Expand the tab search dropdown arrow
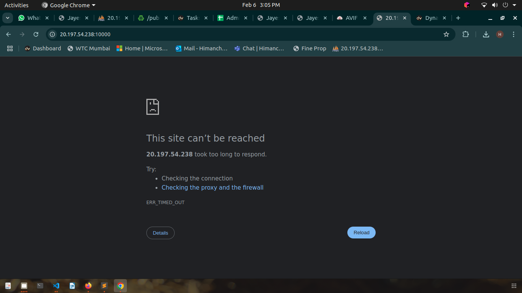Viewport: 522px width, 293px height. point(7,18)
